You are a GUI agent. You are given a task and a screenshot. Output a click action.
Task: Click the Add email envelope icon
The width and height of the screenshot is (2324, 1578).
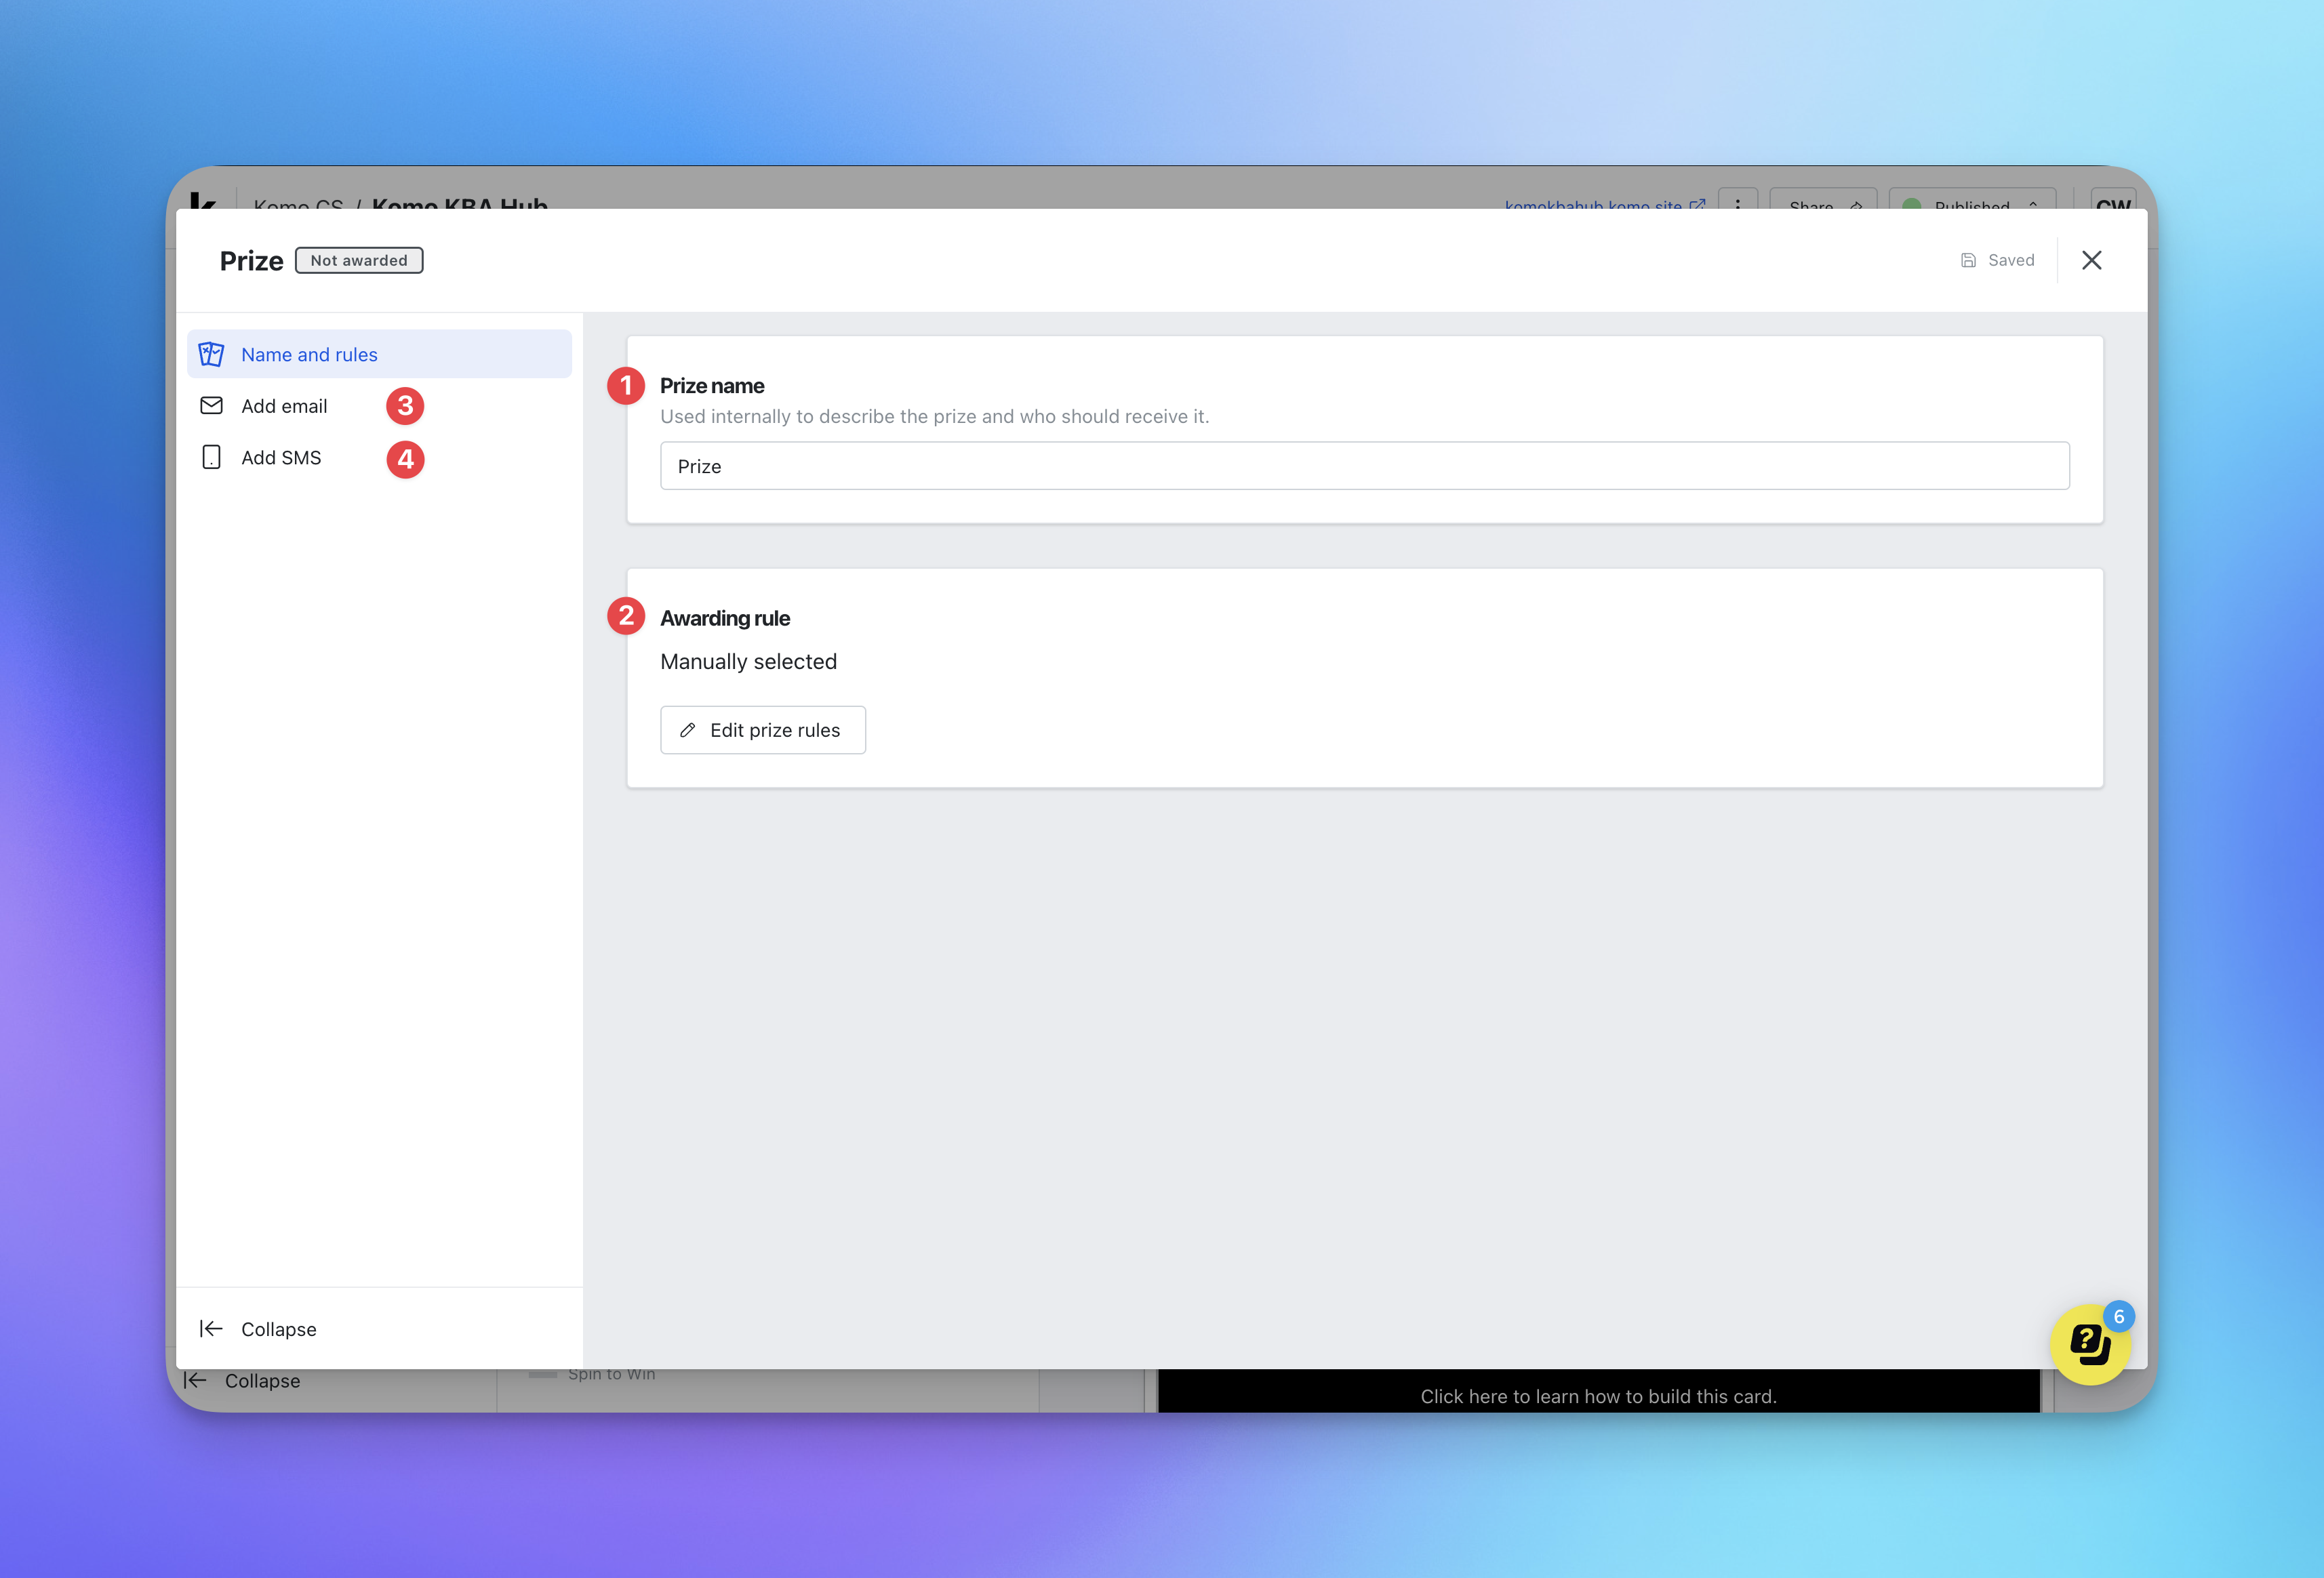[211, 405]
